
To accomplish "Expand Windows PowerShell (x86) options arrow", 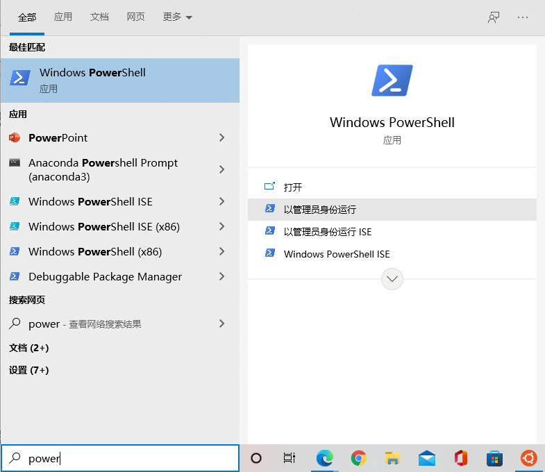I will 221,251.
